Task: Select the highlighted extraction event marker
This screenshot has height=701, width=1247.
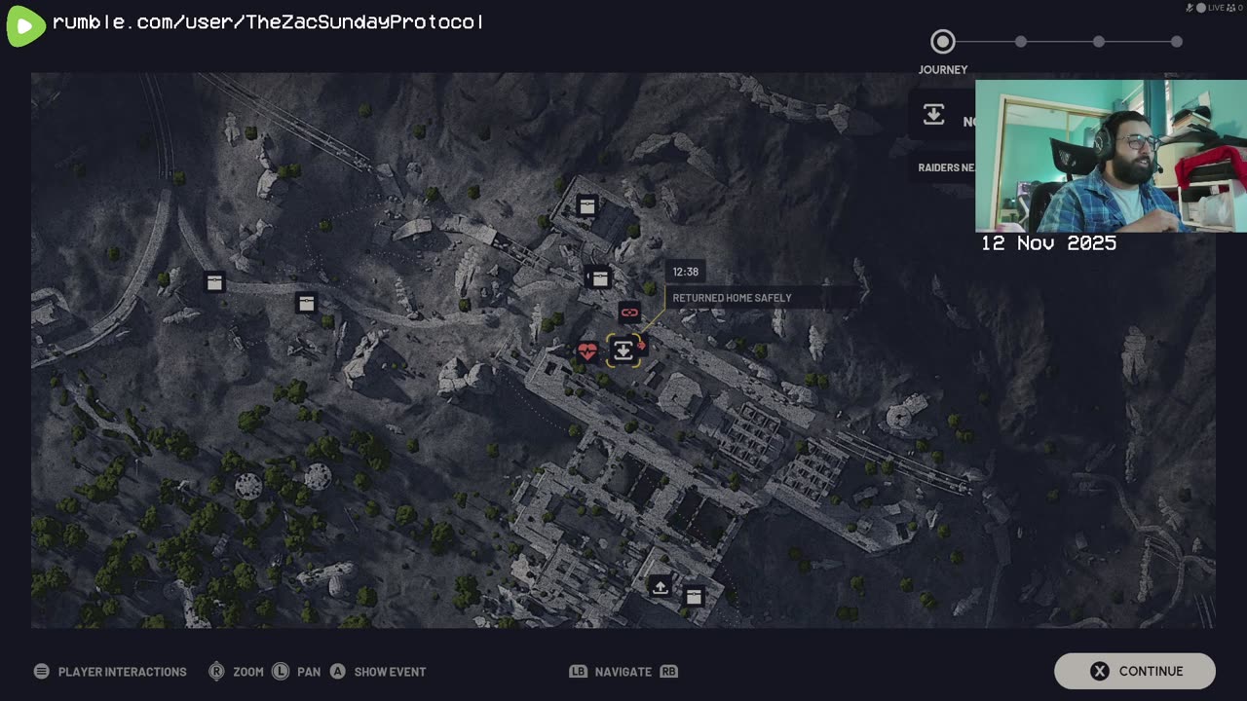Action: click(x=623, y=350)
